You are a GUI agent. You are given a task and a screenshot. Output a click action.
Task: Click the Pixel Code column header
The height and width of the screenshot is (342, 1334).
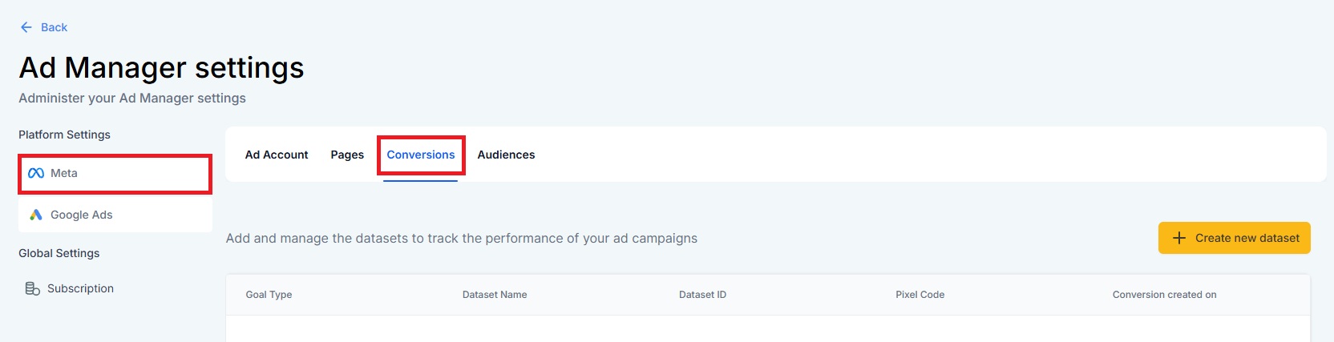(920, 295)
